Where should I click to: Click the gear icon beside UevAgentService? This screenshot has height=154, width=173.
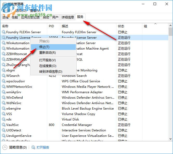point(4,136)
